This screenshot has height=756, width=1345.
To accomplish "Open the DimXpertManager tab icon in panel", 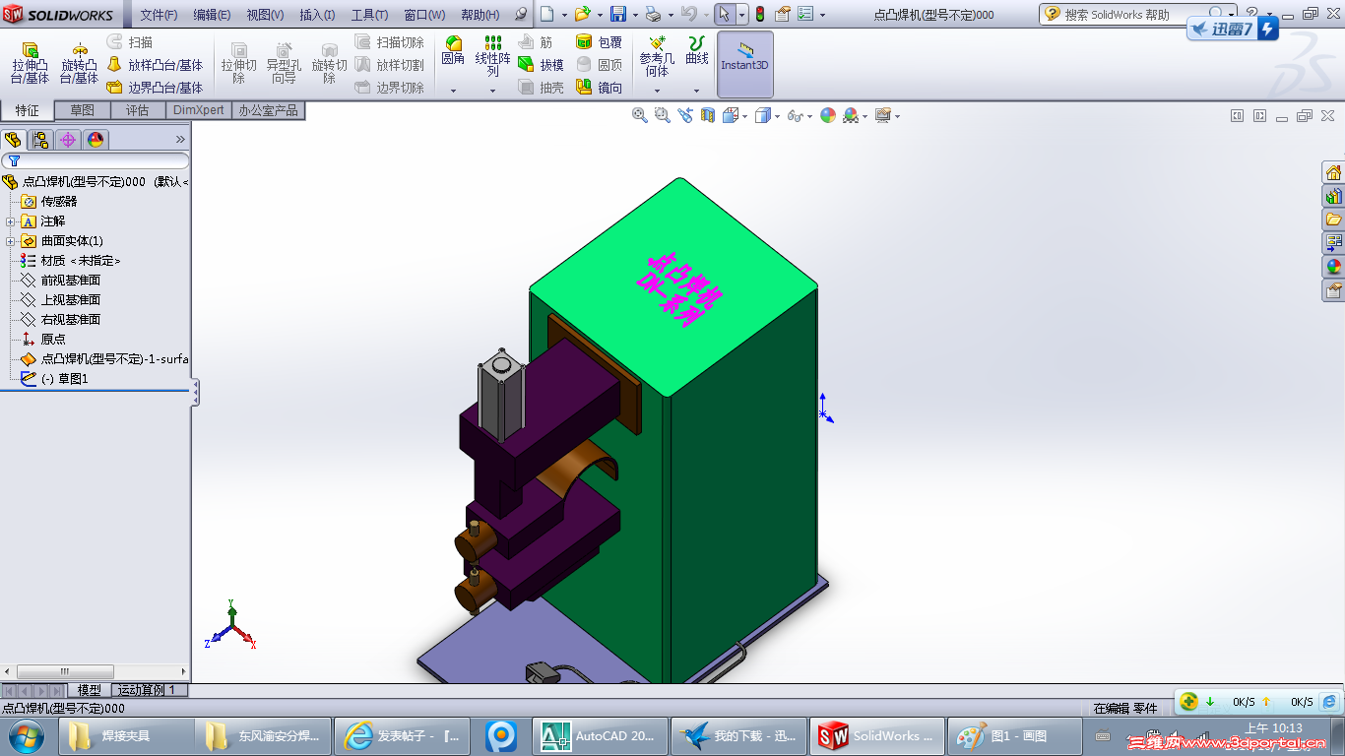I will pyautogui.click(x=68, y=140).
